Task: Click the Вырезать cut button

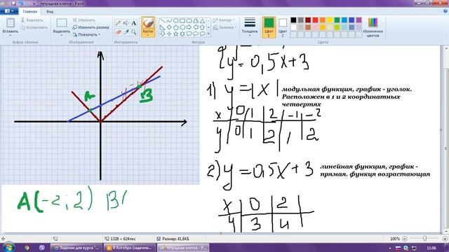Action: (32, 20)
